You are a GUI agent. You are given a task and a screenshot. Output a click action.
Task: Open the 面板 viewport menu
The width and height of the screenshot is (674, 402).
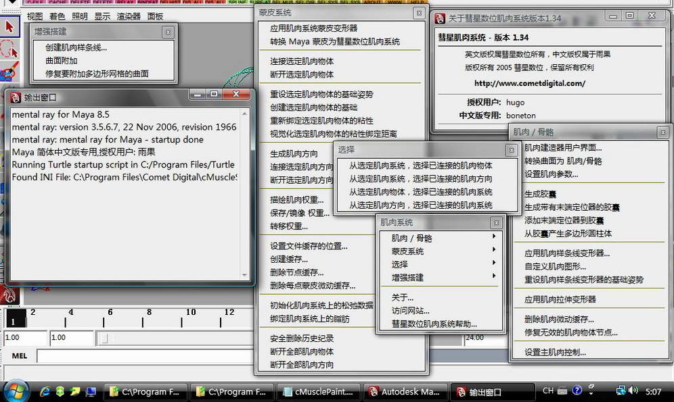coord(155,16)
